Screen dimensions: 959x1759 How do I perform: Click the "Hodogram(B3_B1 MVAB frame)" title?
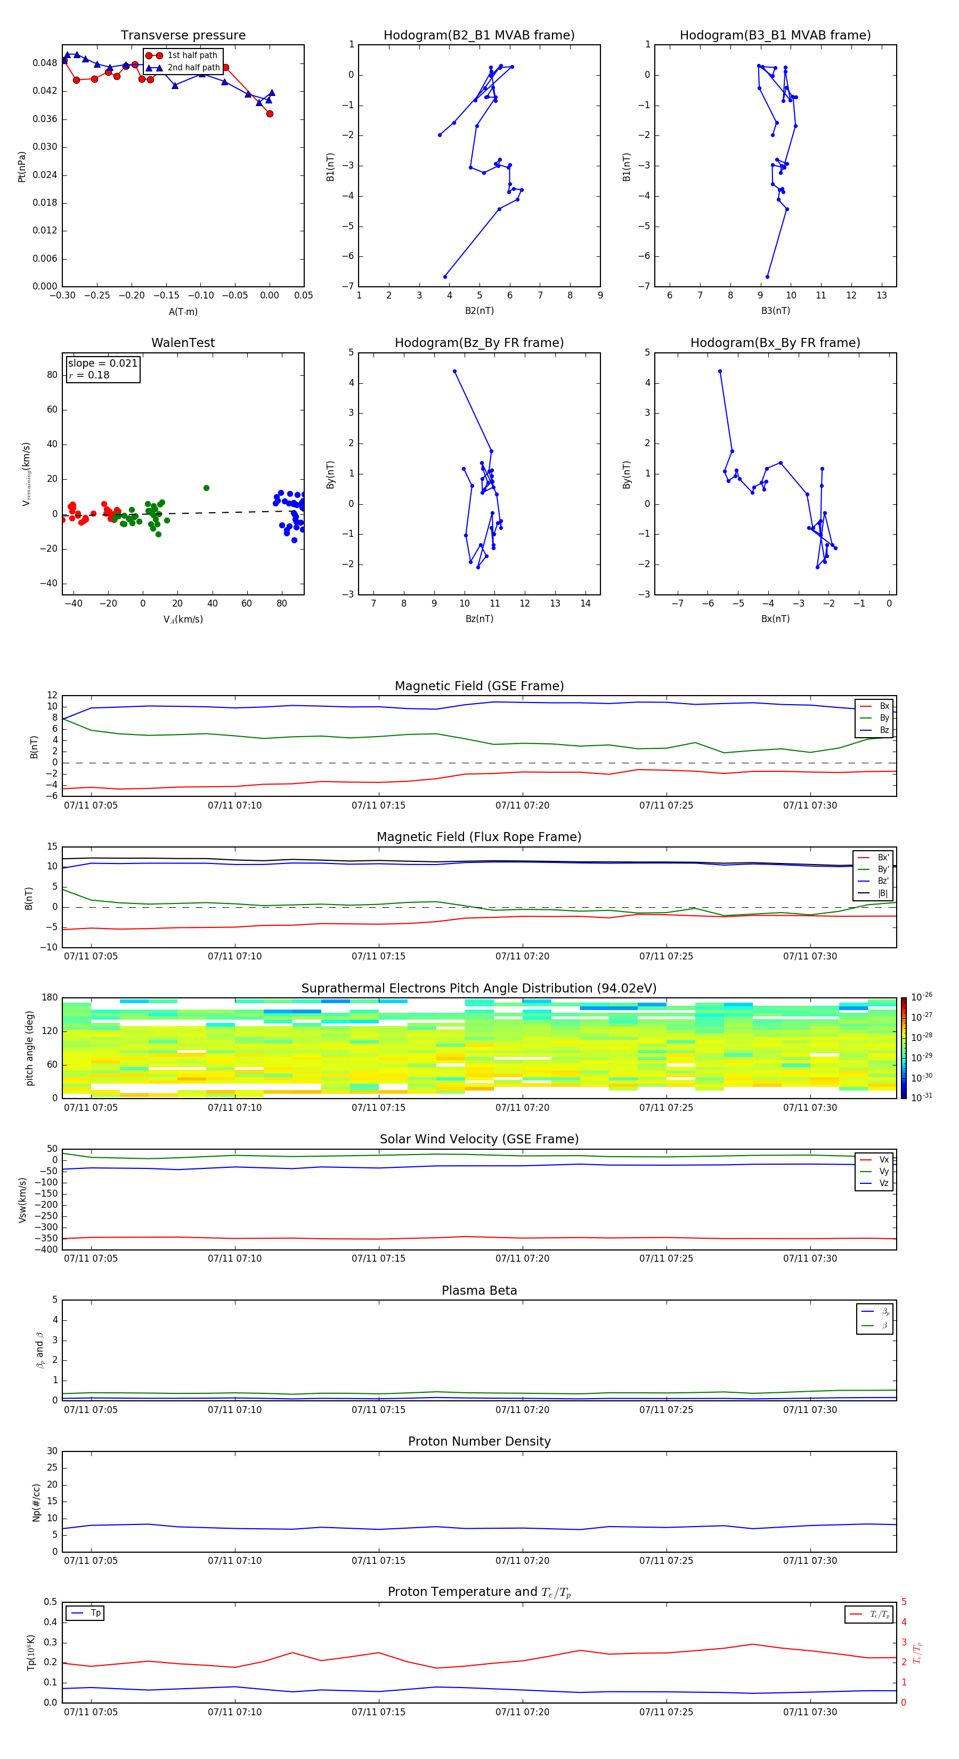click(775, 36)
